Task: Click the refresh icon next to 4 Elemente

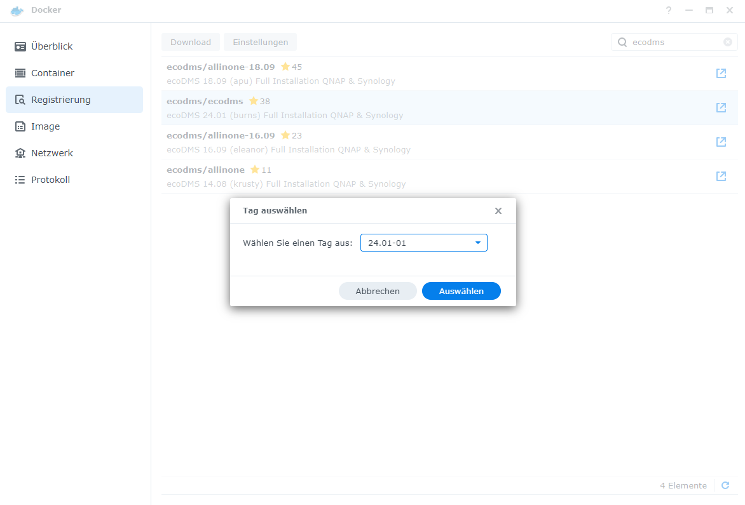Action: point(725,485)
